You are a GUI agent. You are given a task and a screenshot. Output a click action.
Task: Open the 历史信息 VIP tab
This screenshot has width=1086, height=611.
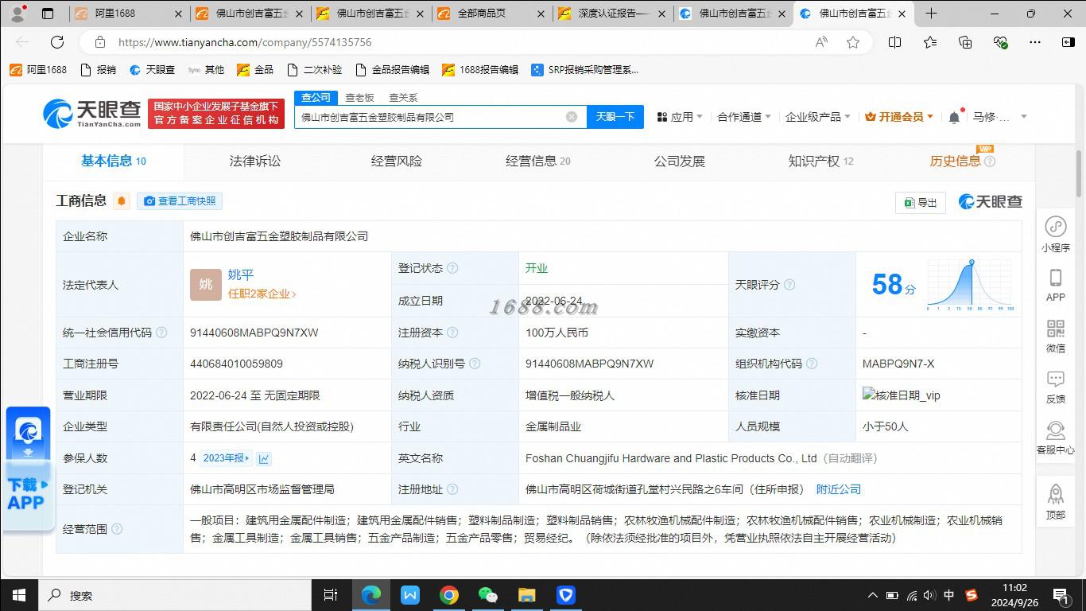pos(962,161)
